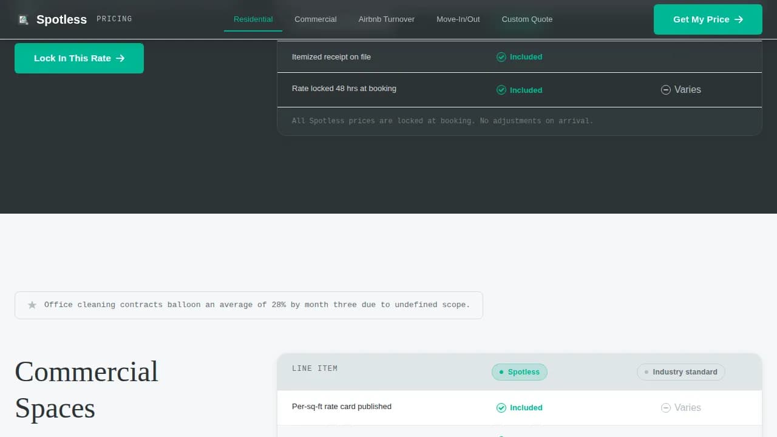Viewport: 777px width, 437px height.
Task: Toggle the Industry standard column pill badge
Action: coord(680,372)
